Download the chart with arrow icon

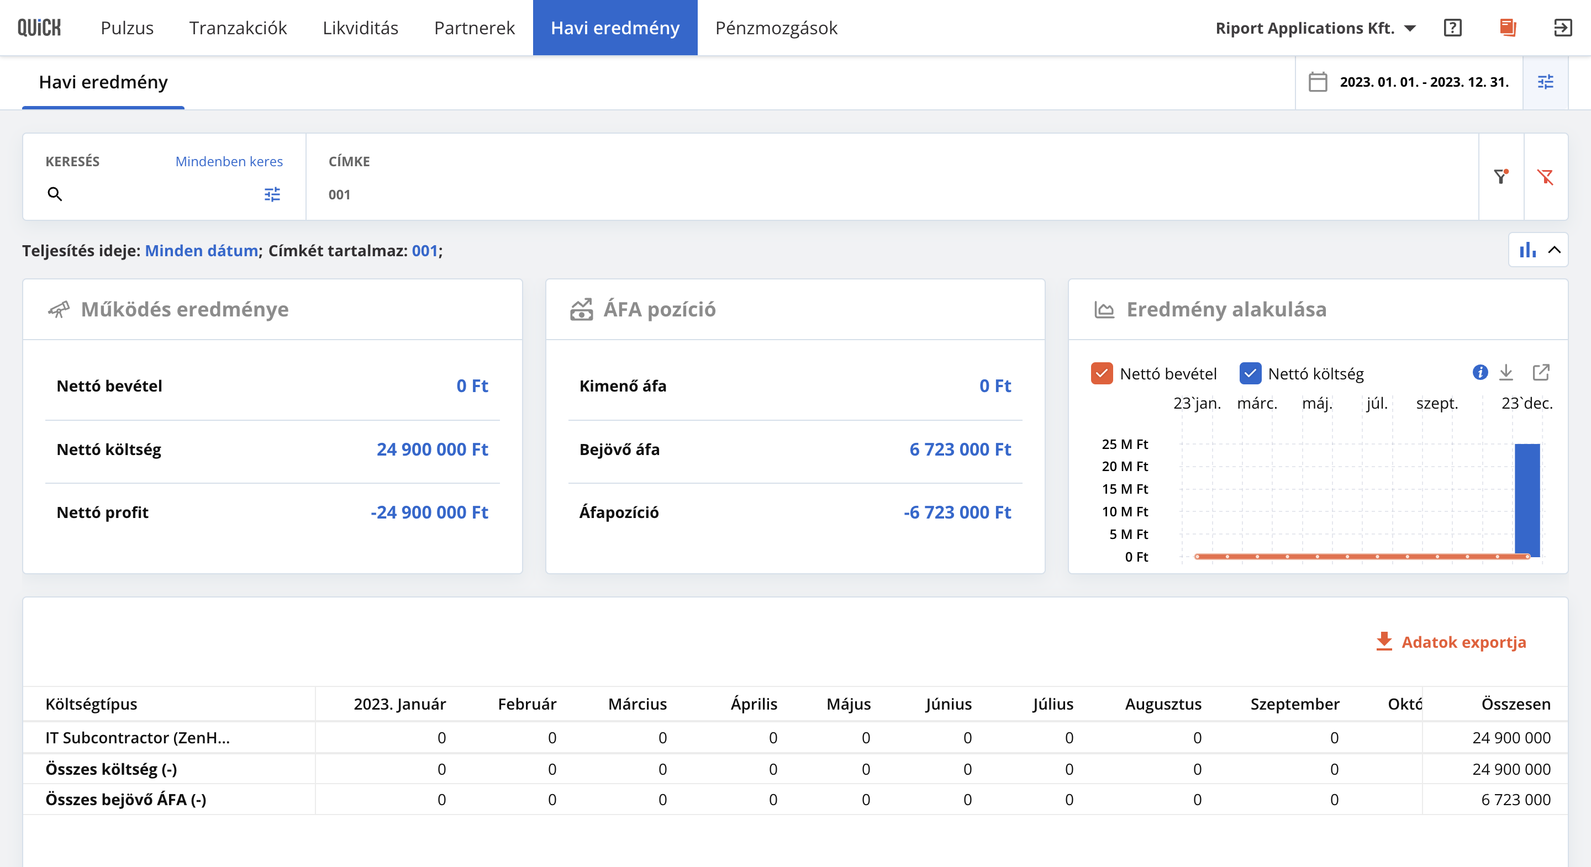[x=1506, y=372]
